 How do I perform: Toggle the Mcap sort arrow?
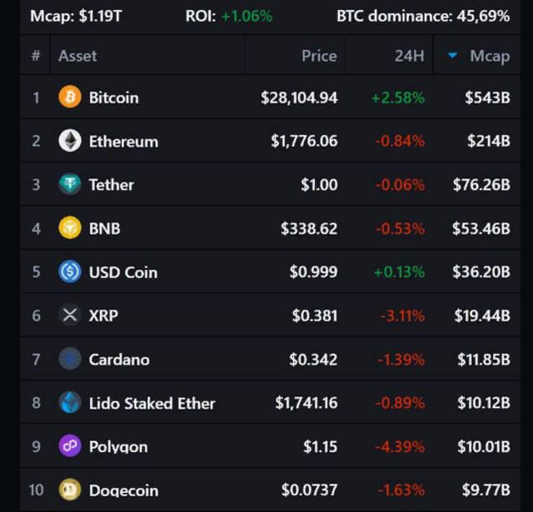[x=452, y=56]
